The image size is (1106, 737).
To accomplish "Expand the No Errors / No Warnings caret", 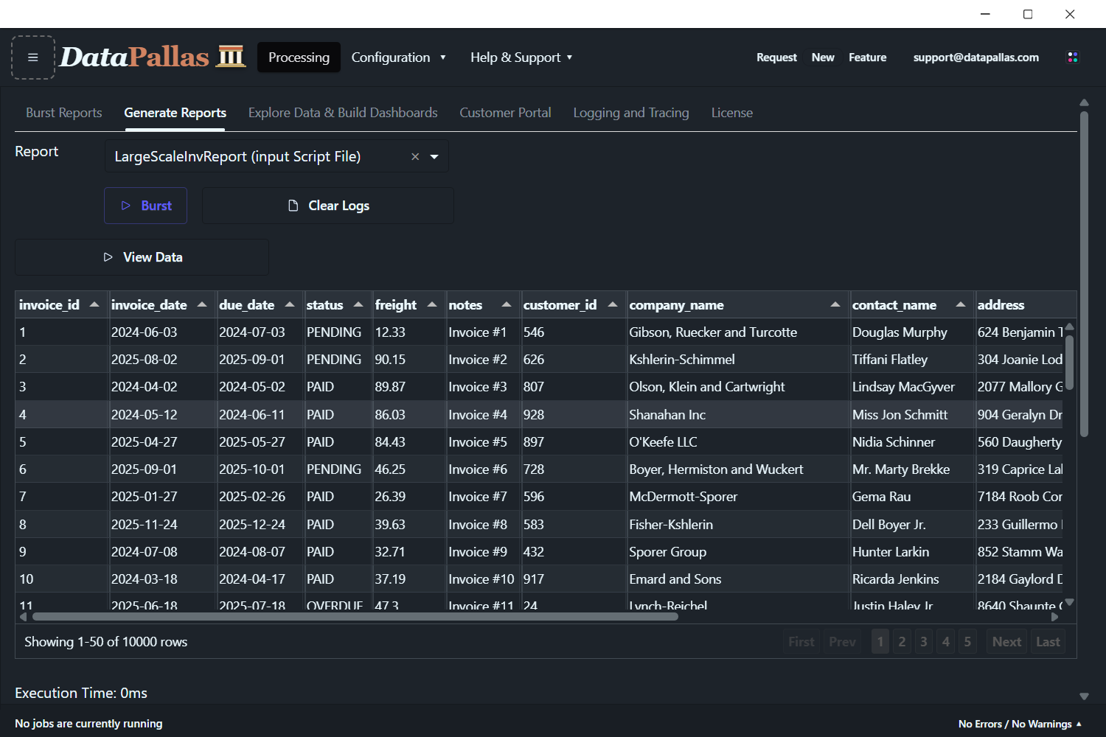I will 1079,724.
